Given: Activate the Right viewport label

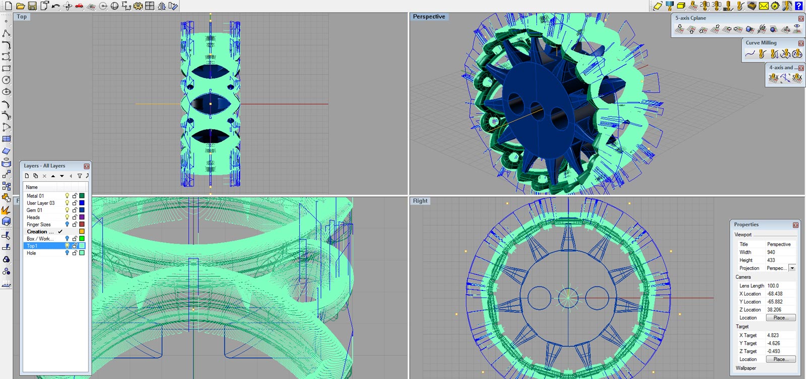Looking at the screenshot, I should click(420, 201).
